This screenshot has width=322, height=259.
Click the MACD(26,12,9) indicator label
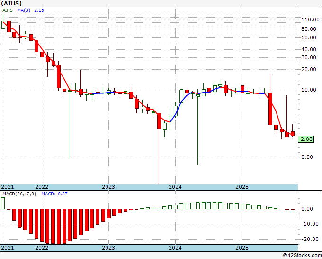point(19,194)
